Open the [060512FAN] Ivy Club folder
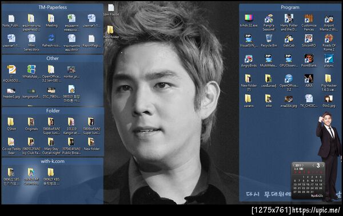The image size is (343, 216). point(31,146)
